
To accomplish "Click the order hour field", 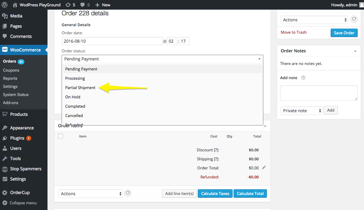I will click(x=172, y=41).
